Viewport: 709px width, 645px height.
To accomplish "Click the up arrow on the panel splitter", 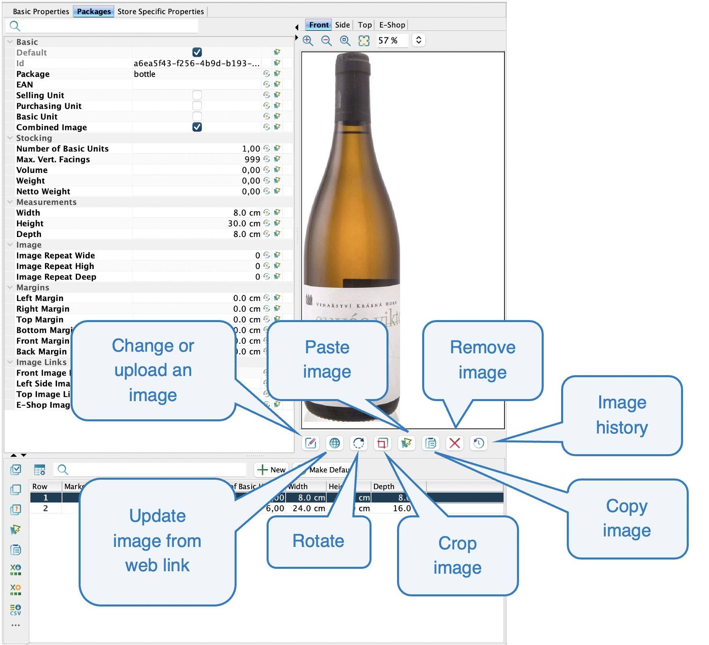I will pos(13,455).
